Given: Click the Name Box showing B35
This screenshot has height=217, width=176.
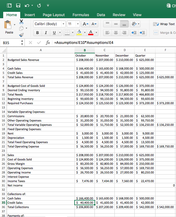Looking at the screenshot, I should click(x=10, y=43).
